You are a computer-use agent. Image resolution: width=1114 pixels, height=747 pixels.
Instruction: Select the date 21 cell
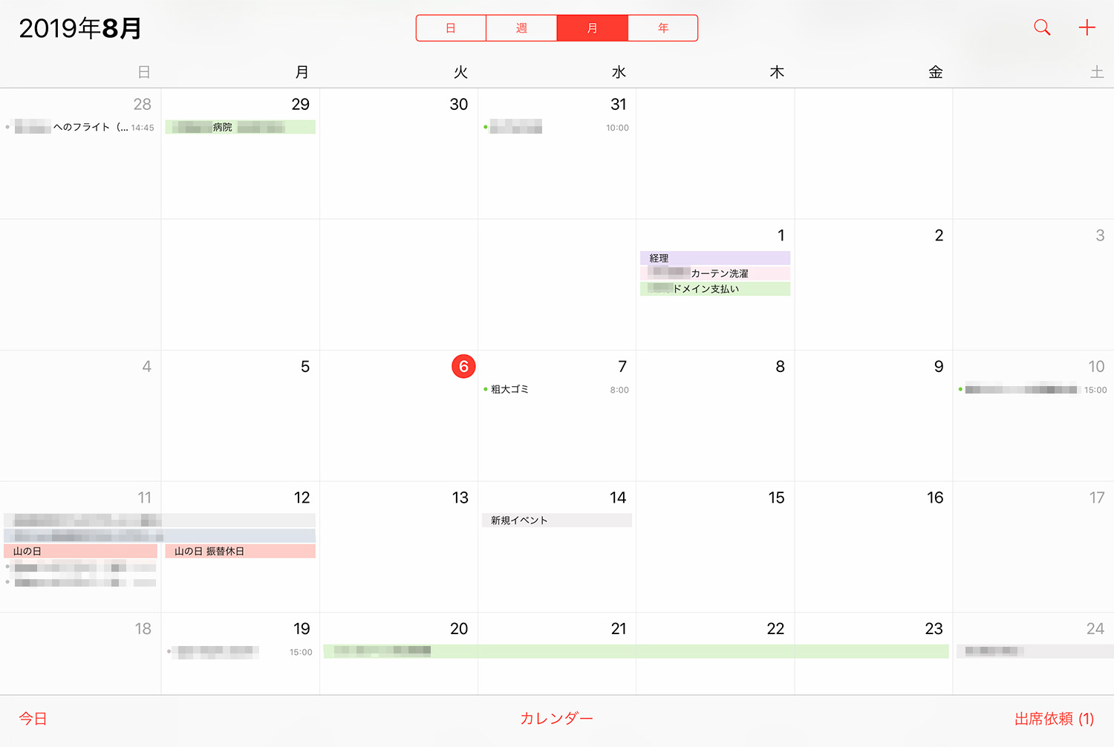click(x=557, y=654)
